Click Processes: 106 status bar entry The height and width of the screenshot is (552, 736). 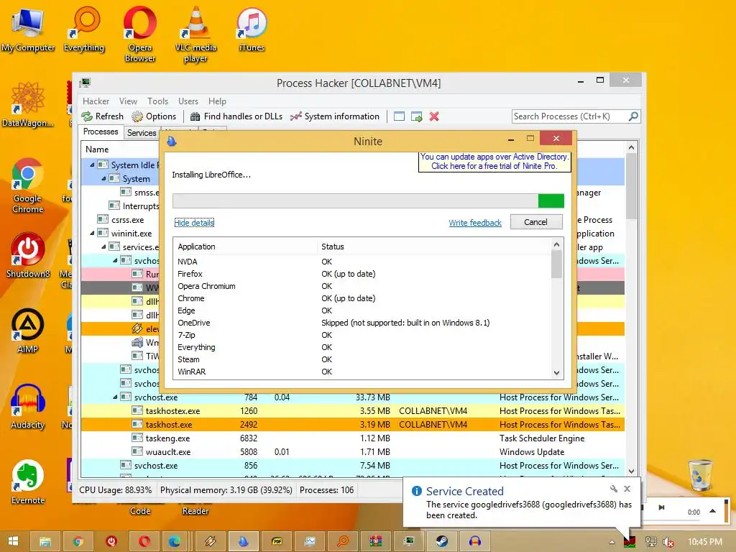tap(327, 490)
